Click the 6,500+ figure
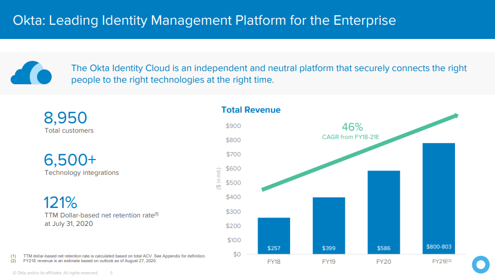 [70, 160]
